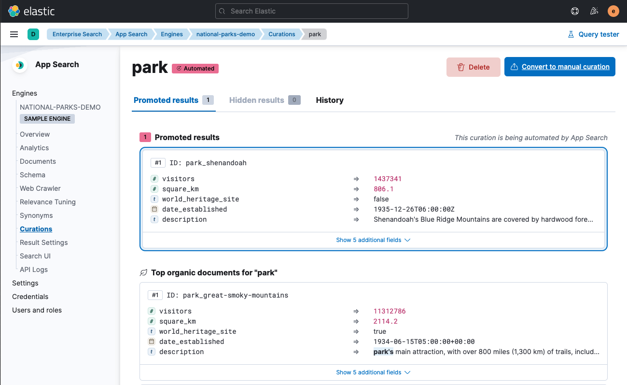Open the hamburger navigation menu
627x385 pixels.
click(14, 34)
